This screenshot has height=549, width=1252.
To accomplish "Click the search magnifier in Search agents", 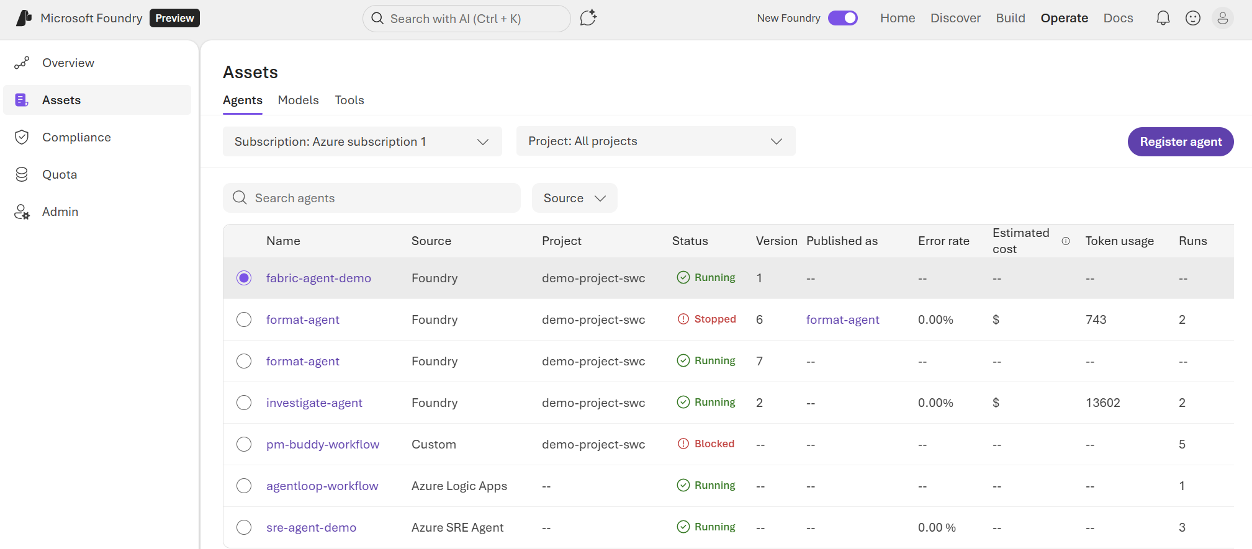I will click(240, 198).
